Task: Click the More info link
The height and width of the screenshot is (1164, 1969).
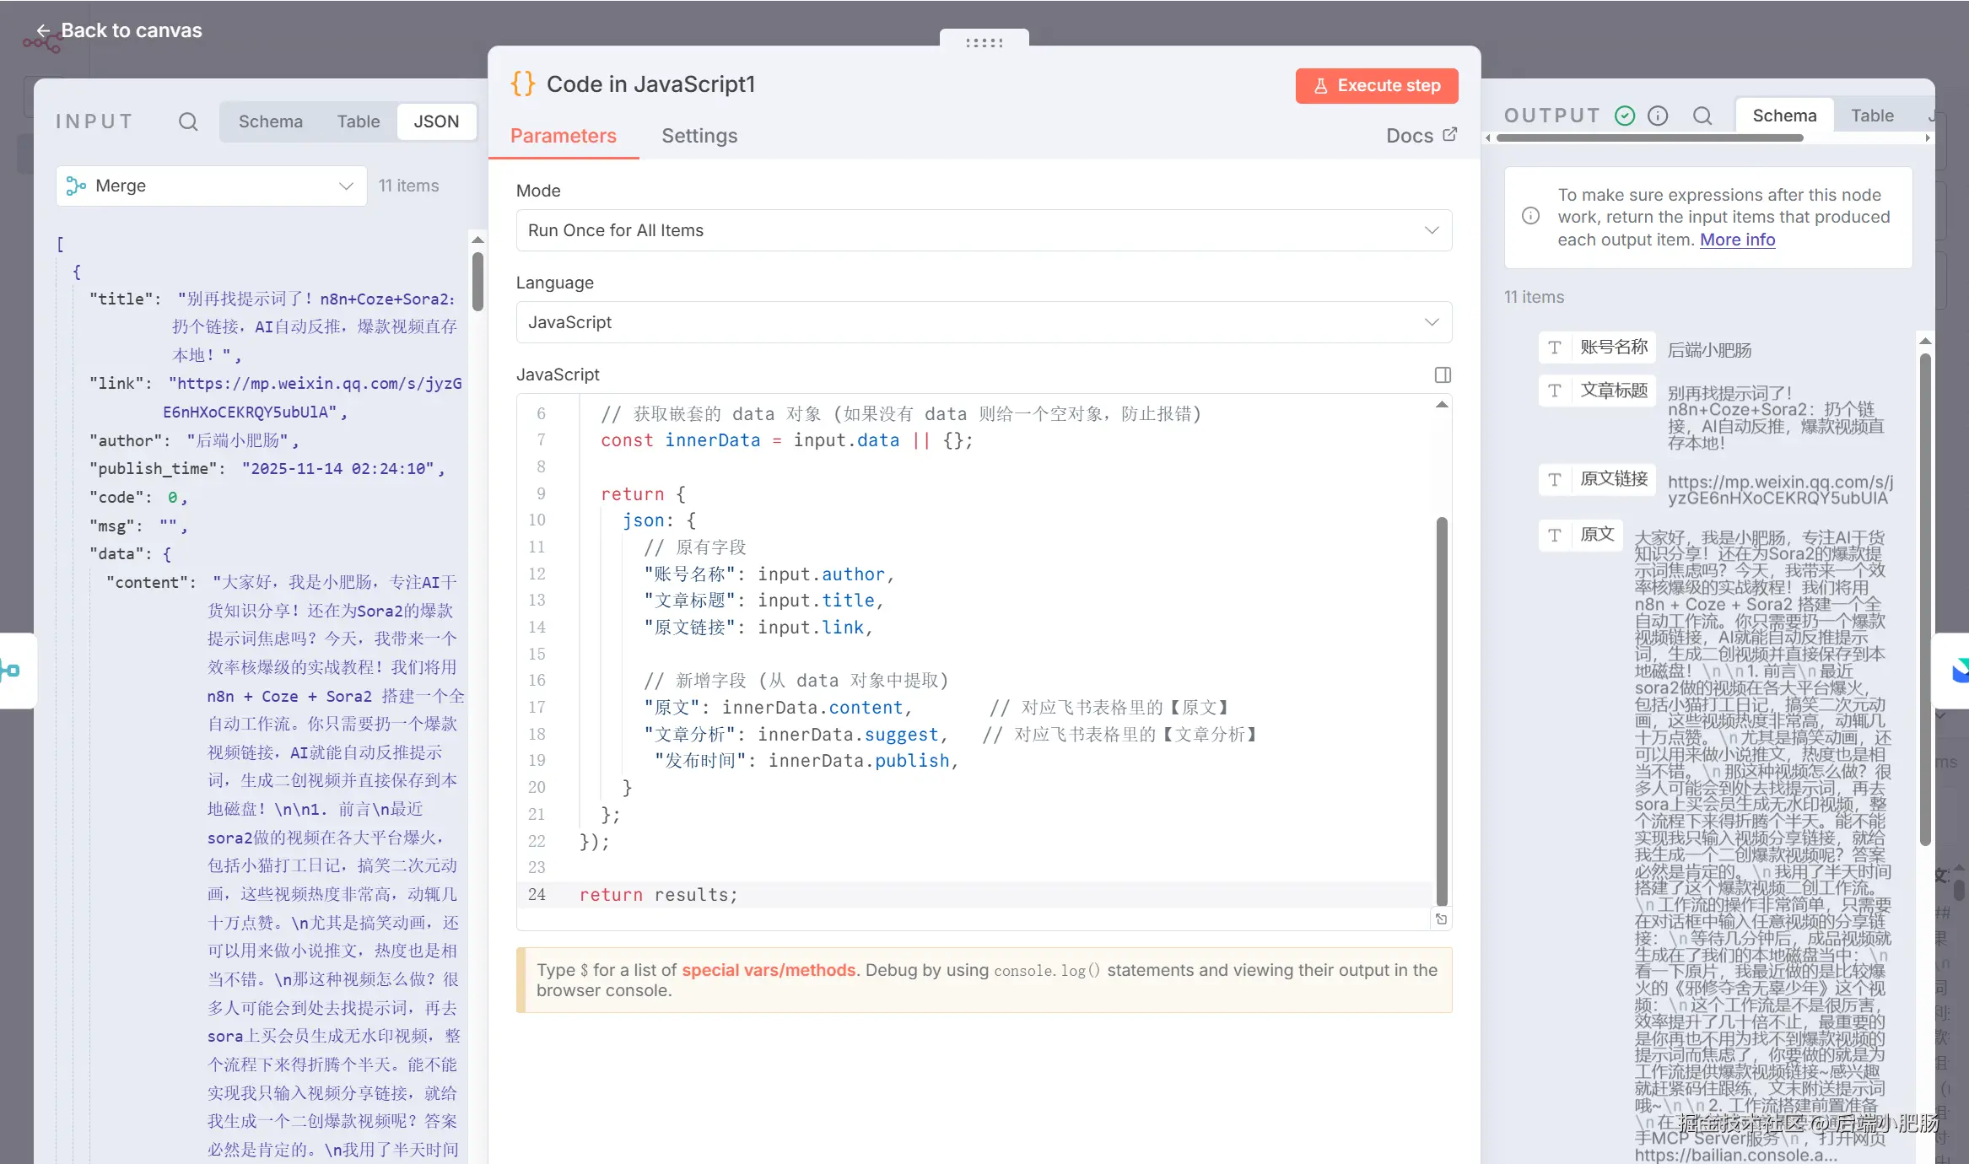Action: [1737, 240]
